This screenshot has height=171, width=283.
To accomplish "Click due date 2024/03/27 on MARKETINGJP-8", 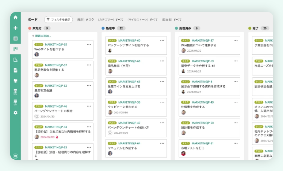I will click(194, 92).
